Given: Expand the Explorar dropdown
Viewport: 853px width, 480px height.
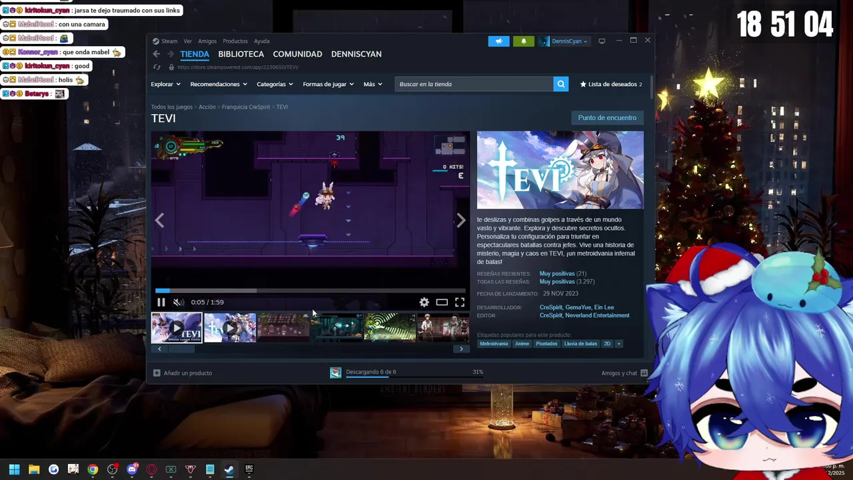Looking at the screenshot, I should [165, 84].
